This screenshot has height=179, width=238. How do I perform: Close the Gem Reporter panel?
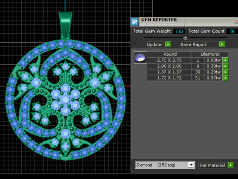click(237, 21)
